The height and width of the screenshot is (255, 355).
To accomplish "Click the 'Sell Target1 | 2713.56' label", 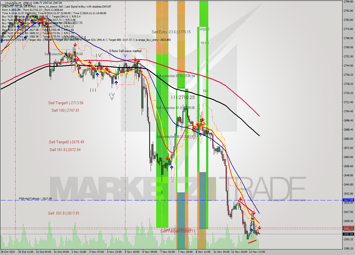I will coord(66,103).
